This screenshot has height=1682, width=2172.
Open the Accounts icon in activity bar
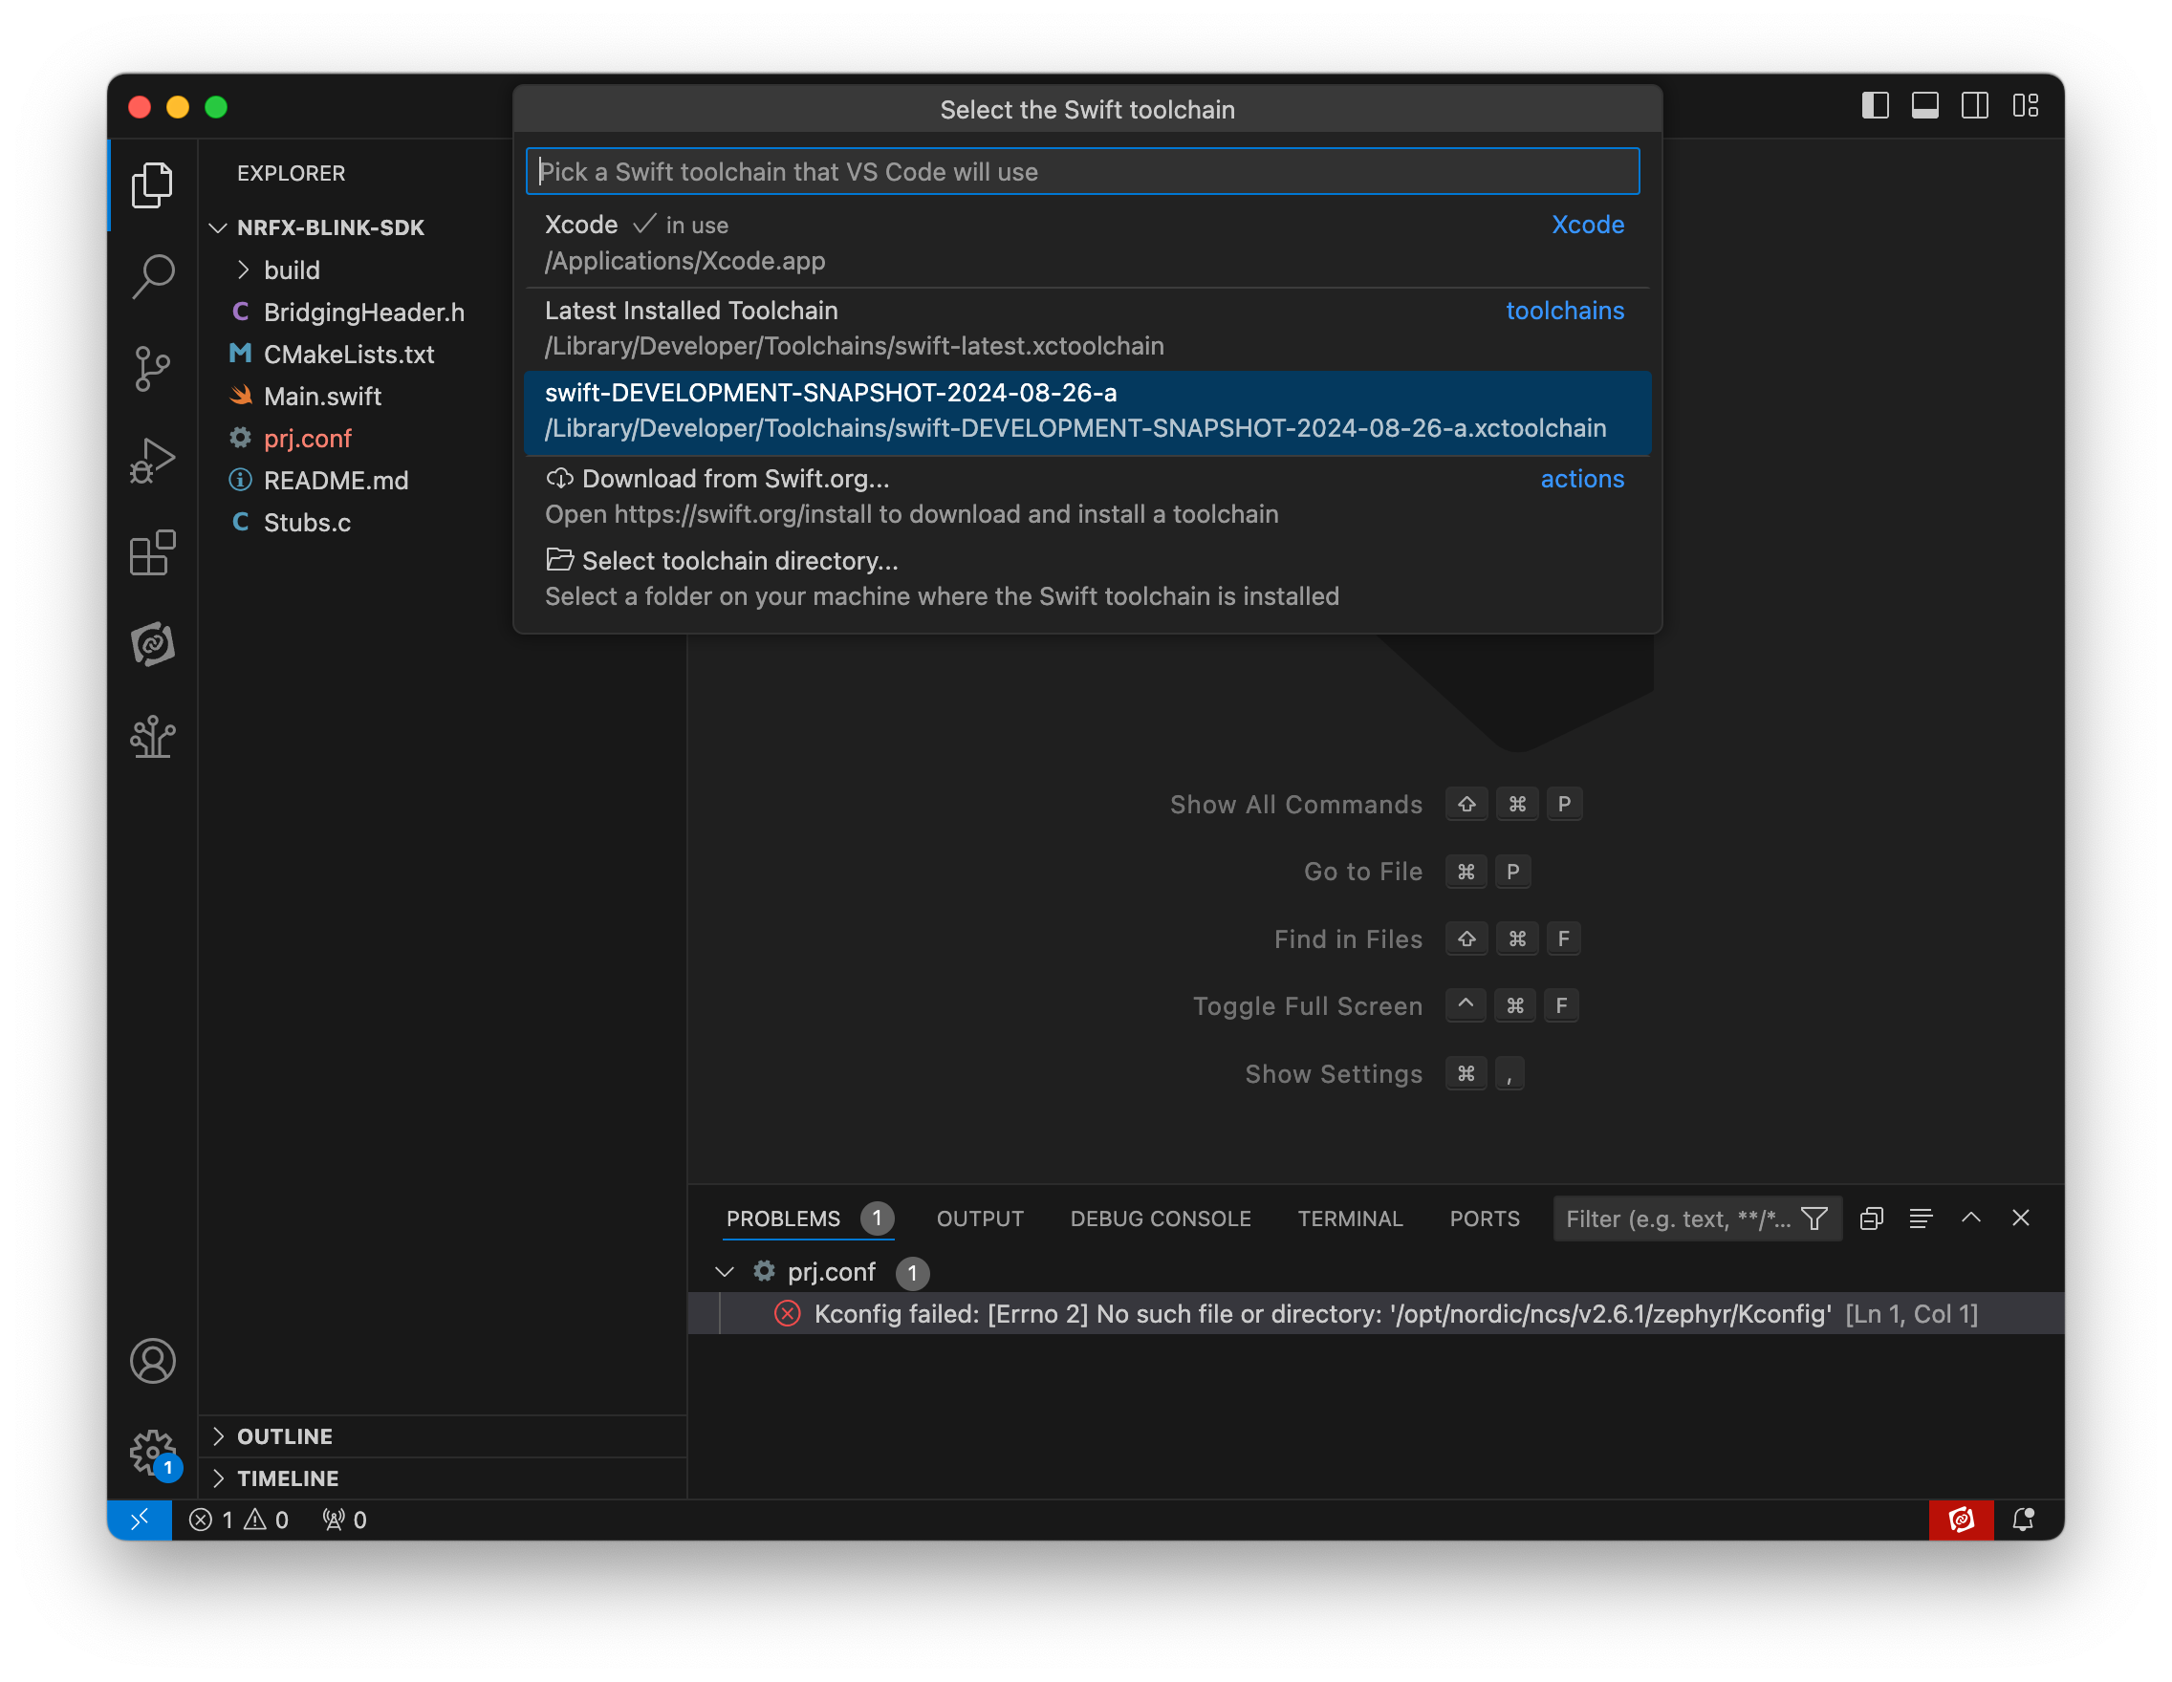point(152,1361)
